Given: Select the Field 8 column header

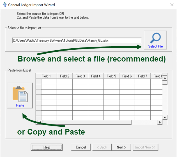Looking at the screenshot, I should 157,76.
